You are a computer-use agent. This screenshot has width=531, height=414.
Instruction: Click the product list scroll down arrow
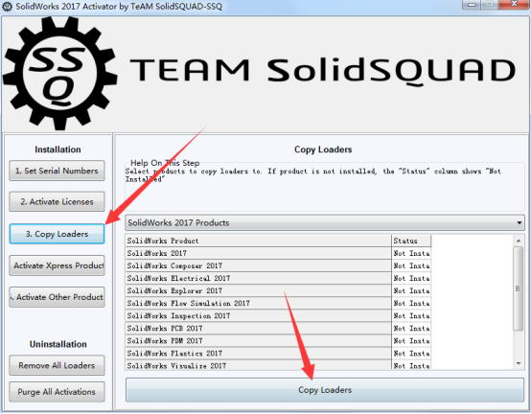click(519, 363)
